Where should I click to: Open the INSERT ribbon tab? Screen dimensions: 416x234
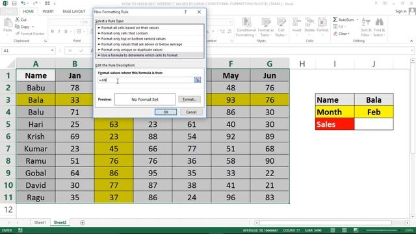pos(48,12)
